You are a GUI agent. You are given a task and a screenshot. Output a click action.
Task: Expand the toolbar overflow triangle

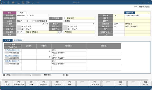coord(38,3)
